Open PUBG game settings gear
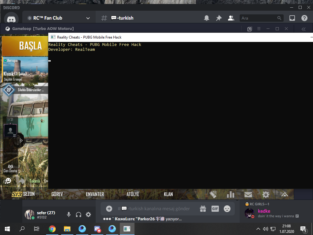Viewport: 313px width, 235px height. [x=266, y=194]
